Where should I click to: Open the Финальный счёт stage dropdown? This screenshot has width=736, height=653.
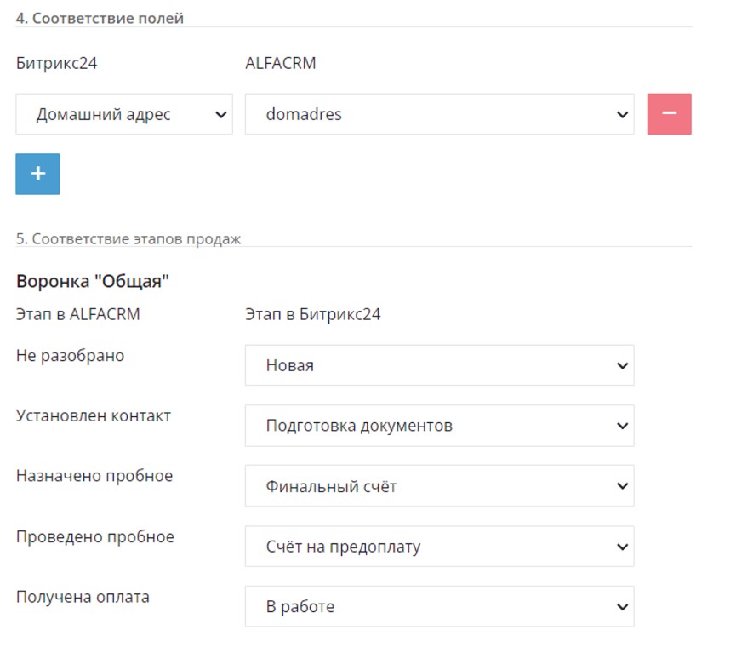(439, 486)
